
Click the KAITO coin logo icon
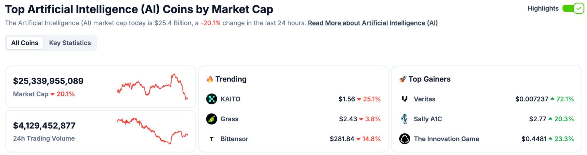pyautogui.click(x=212, y=99)
